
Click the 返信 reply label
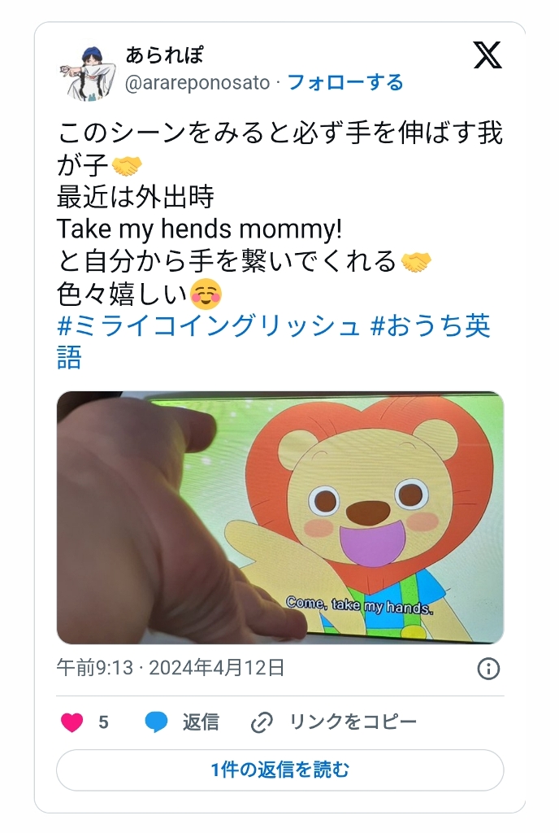point(201,722)
